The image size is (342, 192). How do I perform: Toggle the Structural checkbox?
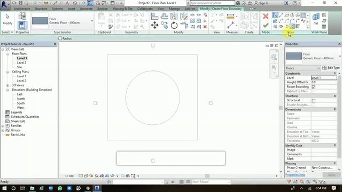pos(314,101)
